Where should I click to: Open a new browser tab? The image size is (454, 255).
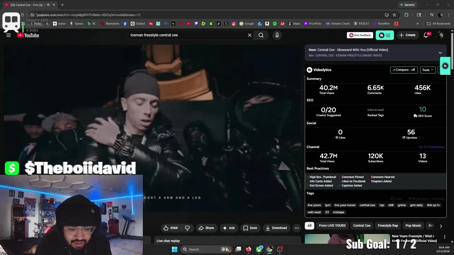tap(62, 5)
